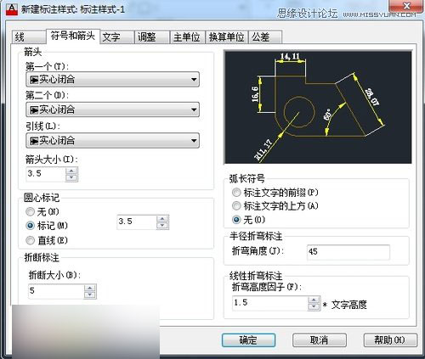The image size is (425, 359).
Task: Open the 文字 tab
Action: 117,37
